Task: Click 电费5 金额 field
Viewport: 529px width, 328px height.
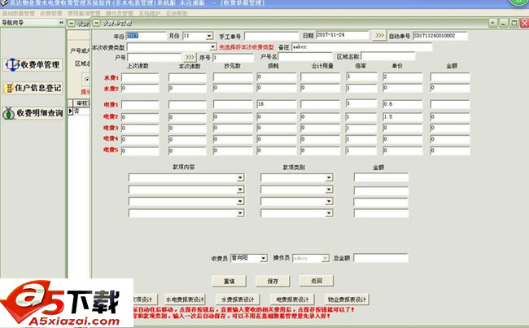Action: (x=450, y=151)
